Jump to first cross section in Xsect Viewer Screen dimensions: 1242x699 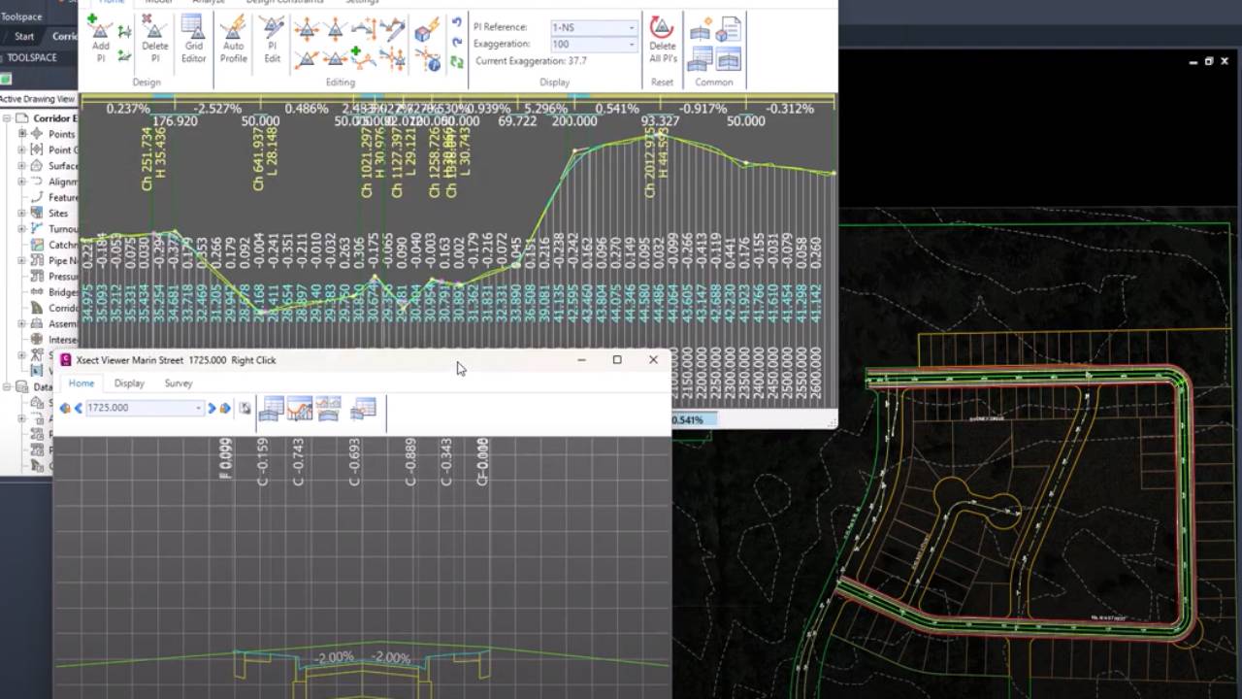point(65,408)
